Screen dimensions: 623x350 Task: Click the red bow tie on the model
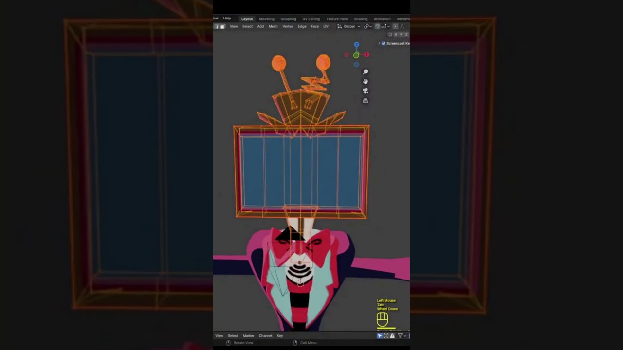coord(299,248)
